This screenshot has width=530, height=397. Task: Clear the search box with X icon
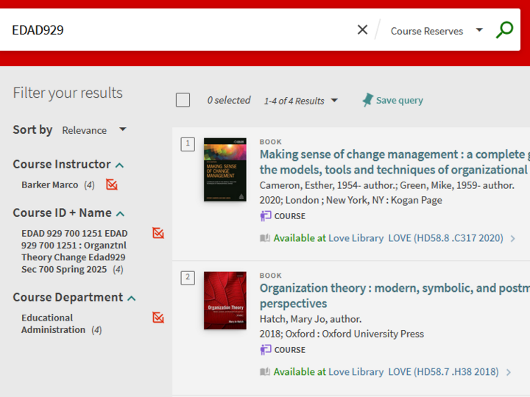(362, 30)
